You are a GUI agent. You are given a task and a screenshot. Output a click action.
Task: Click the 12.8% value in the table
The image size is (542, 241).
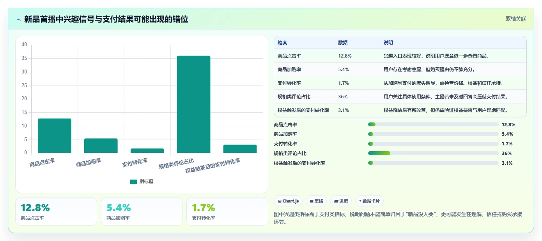click(x=345, y=56)
